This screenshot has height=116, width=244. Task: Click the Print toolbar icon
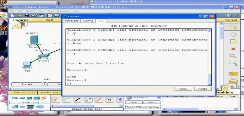34,15
